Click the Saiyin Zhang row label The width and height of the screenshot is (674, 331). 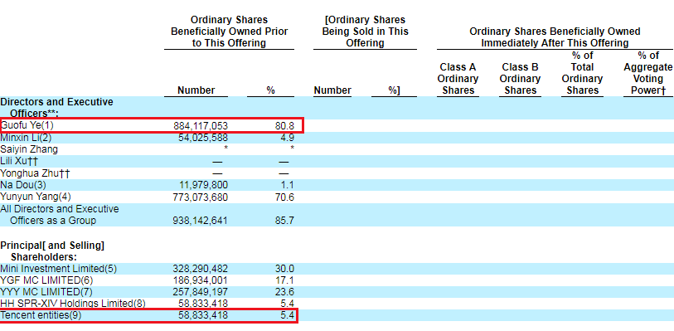[29, 149]
